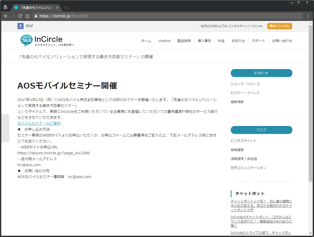Click the InCircle TALK logo
Viewport: 314px width, 237px height.
point(47,41)
